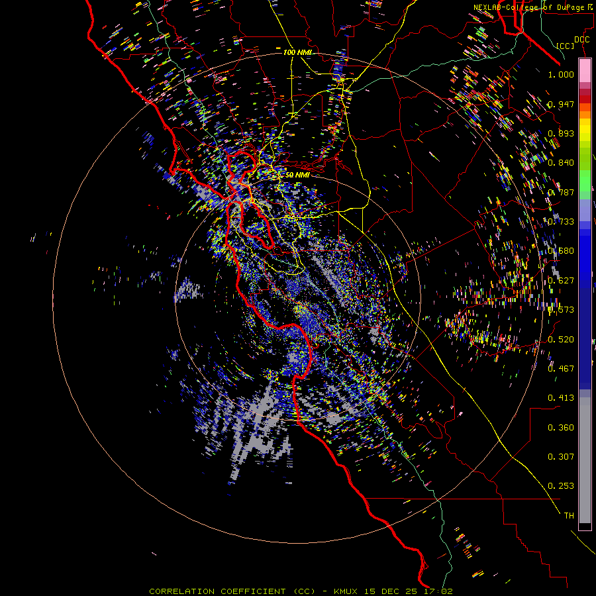Screen dimensions: 596x596
Task: Click the 0.627 scale value
Action: (x=561, y=281)
